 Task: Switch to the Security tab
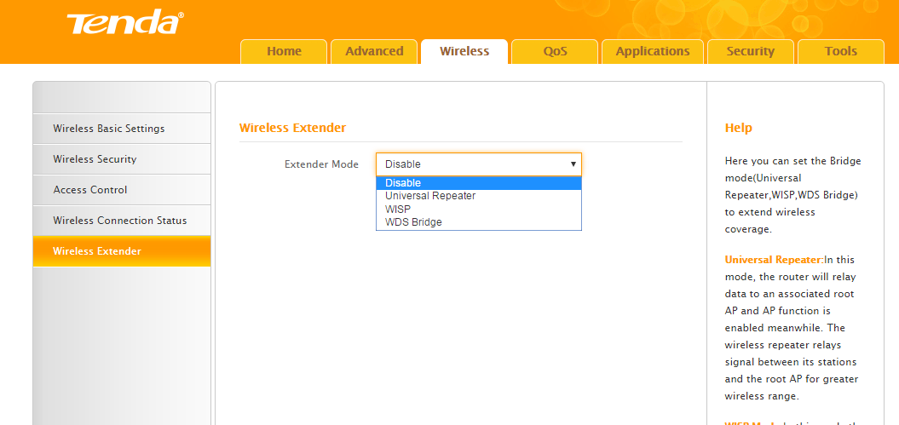750,51
